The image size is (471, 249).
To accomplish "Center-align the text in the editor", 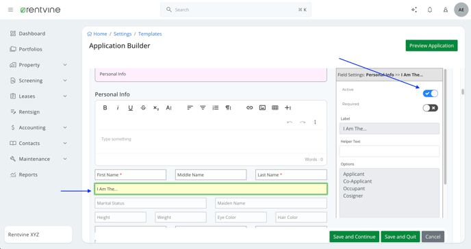I will pos(203,107).
